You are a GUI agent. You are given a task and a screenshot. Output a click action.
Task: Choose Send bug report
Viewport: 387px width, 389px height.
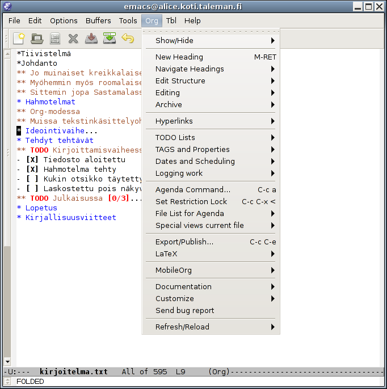[x=211, y=310]
